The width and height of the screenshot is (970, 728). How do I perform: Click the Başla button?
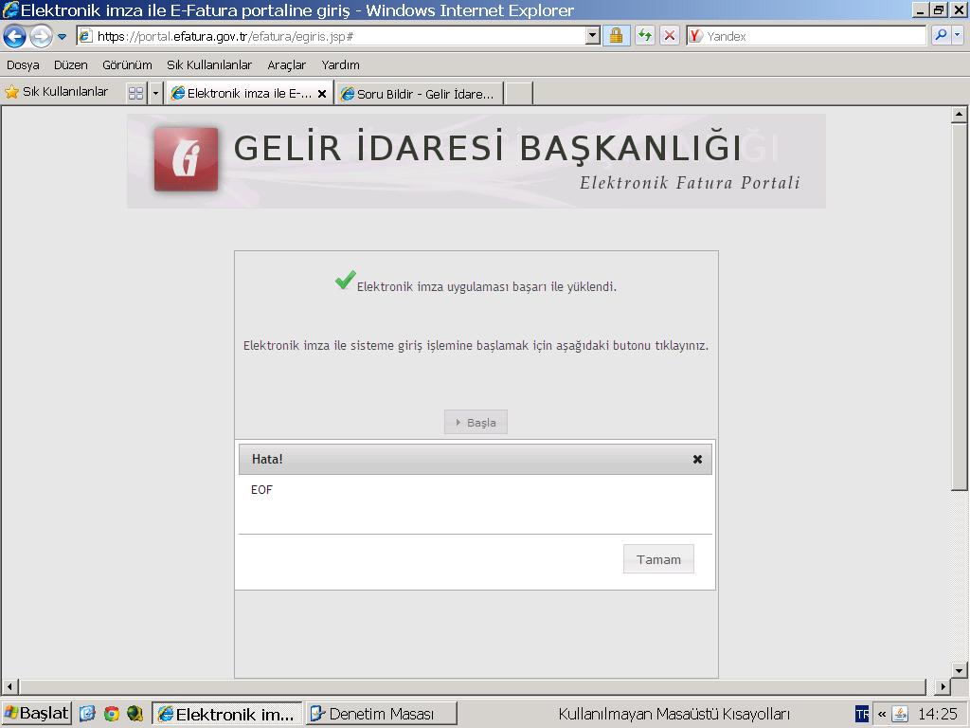[x=476, y=423]
